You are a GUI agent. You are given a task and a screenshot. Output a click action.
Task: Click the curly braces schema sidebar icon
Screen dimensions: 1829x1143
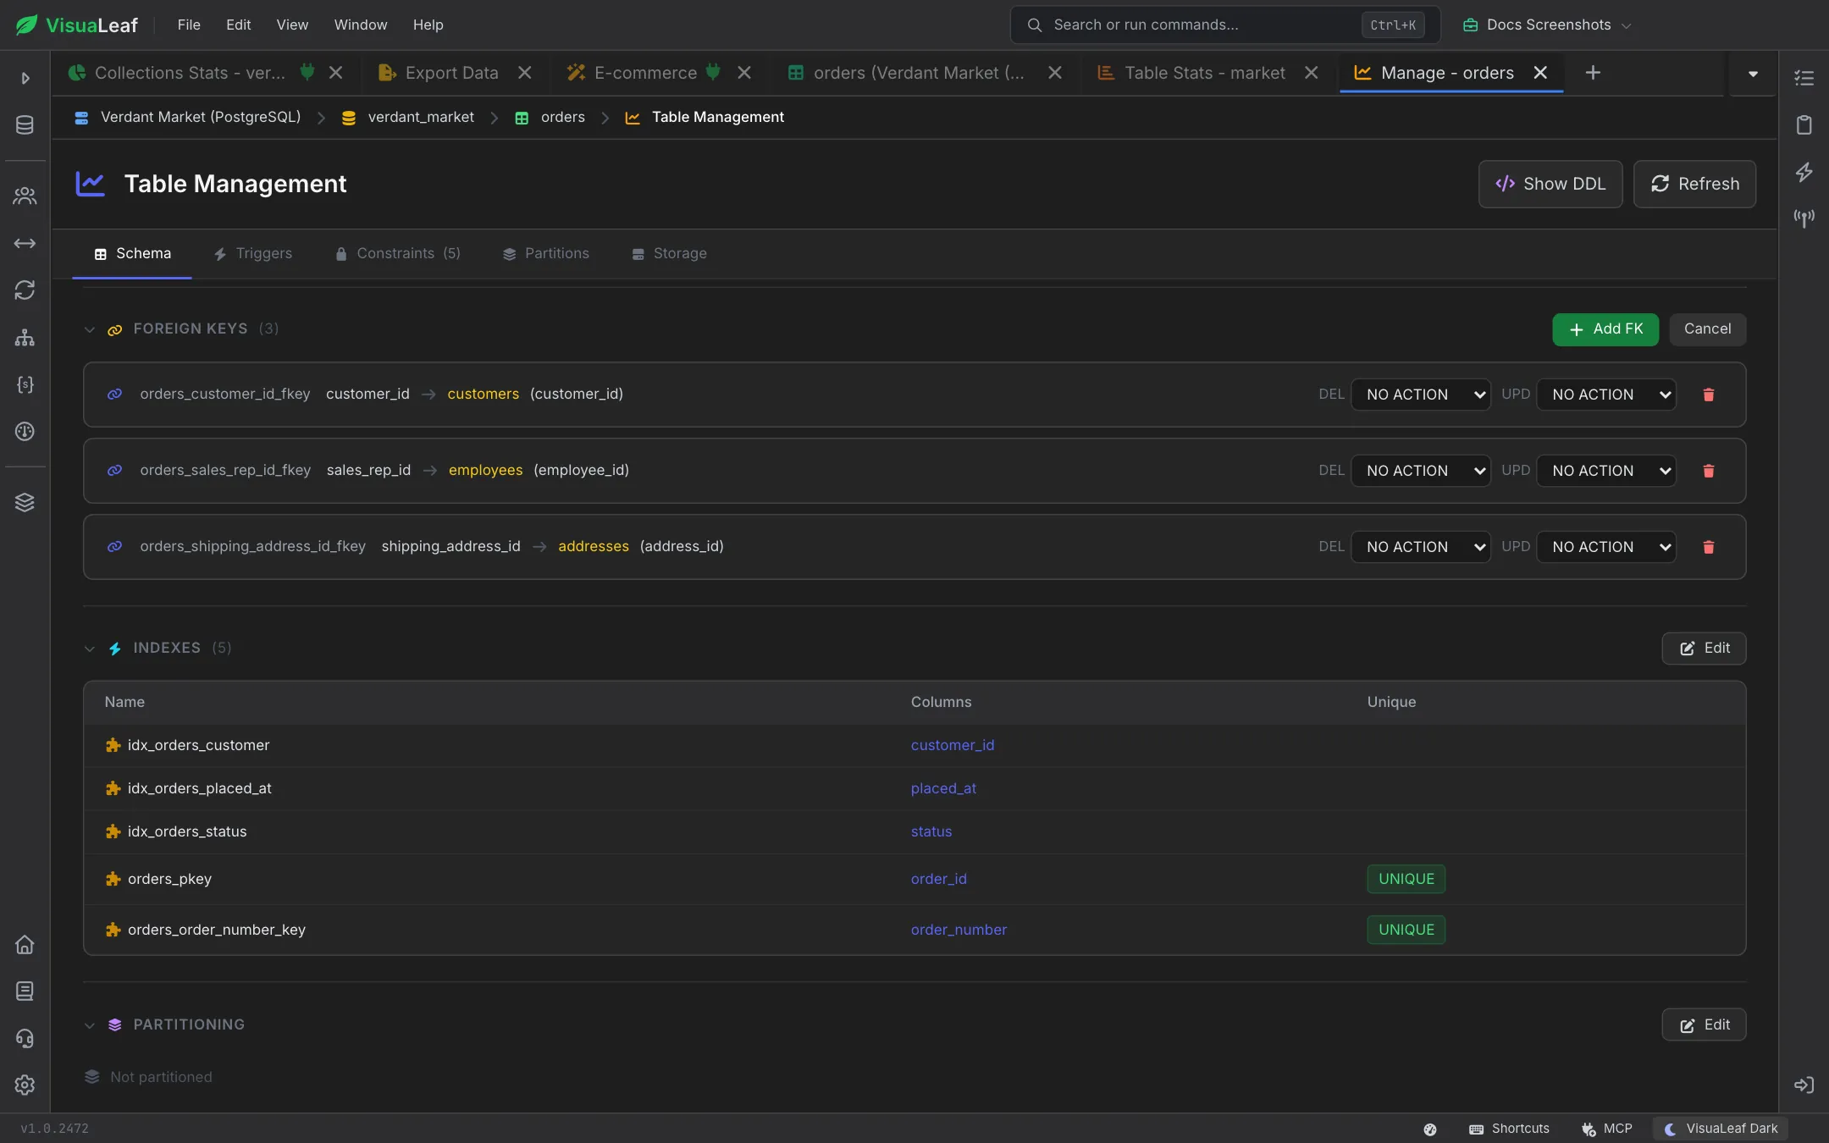[x=25, y=385]
